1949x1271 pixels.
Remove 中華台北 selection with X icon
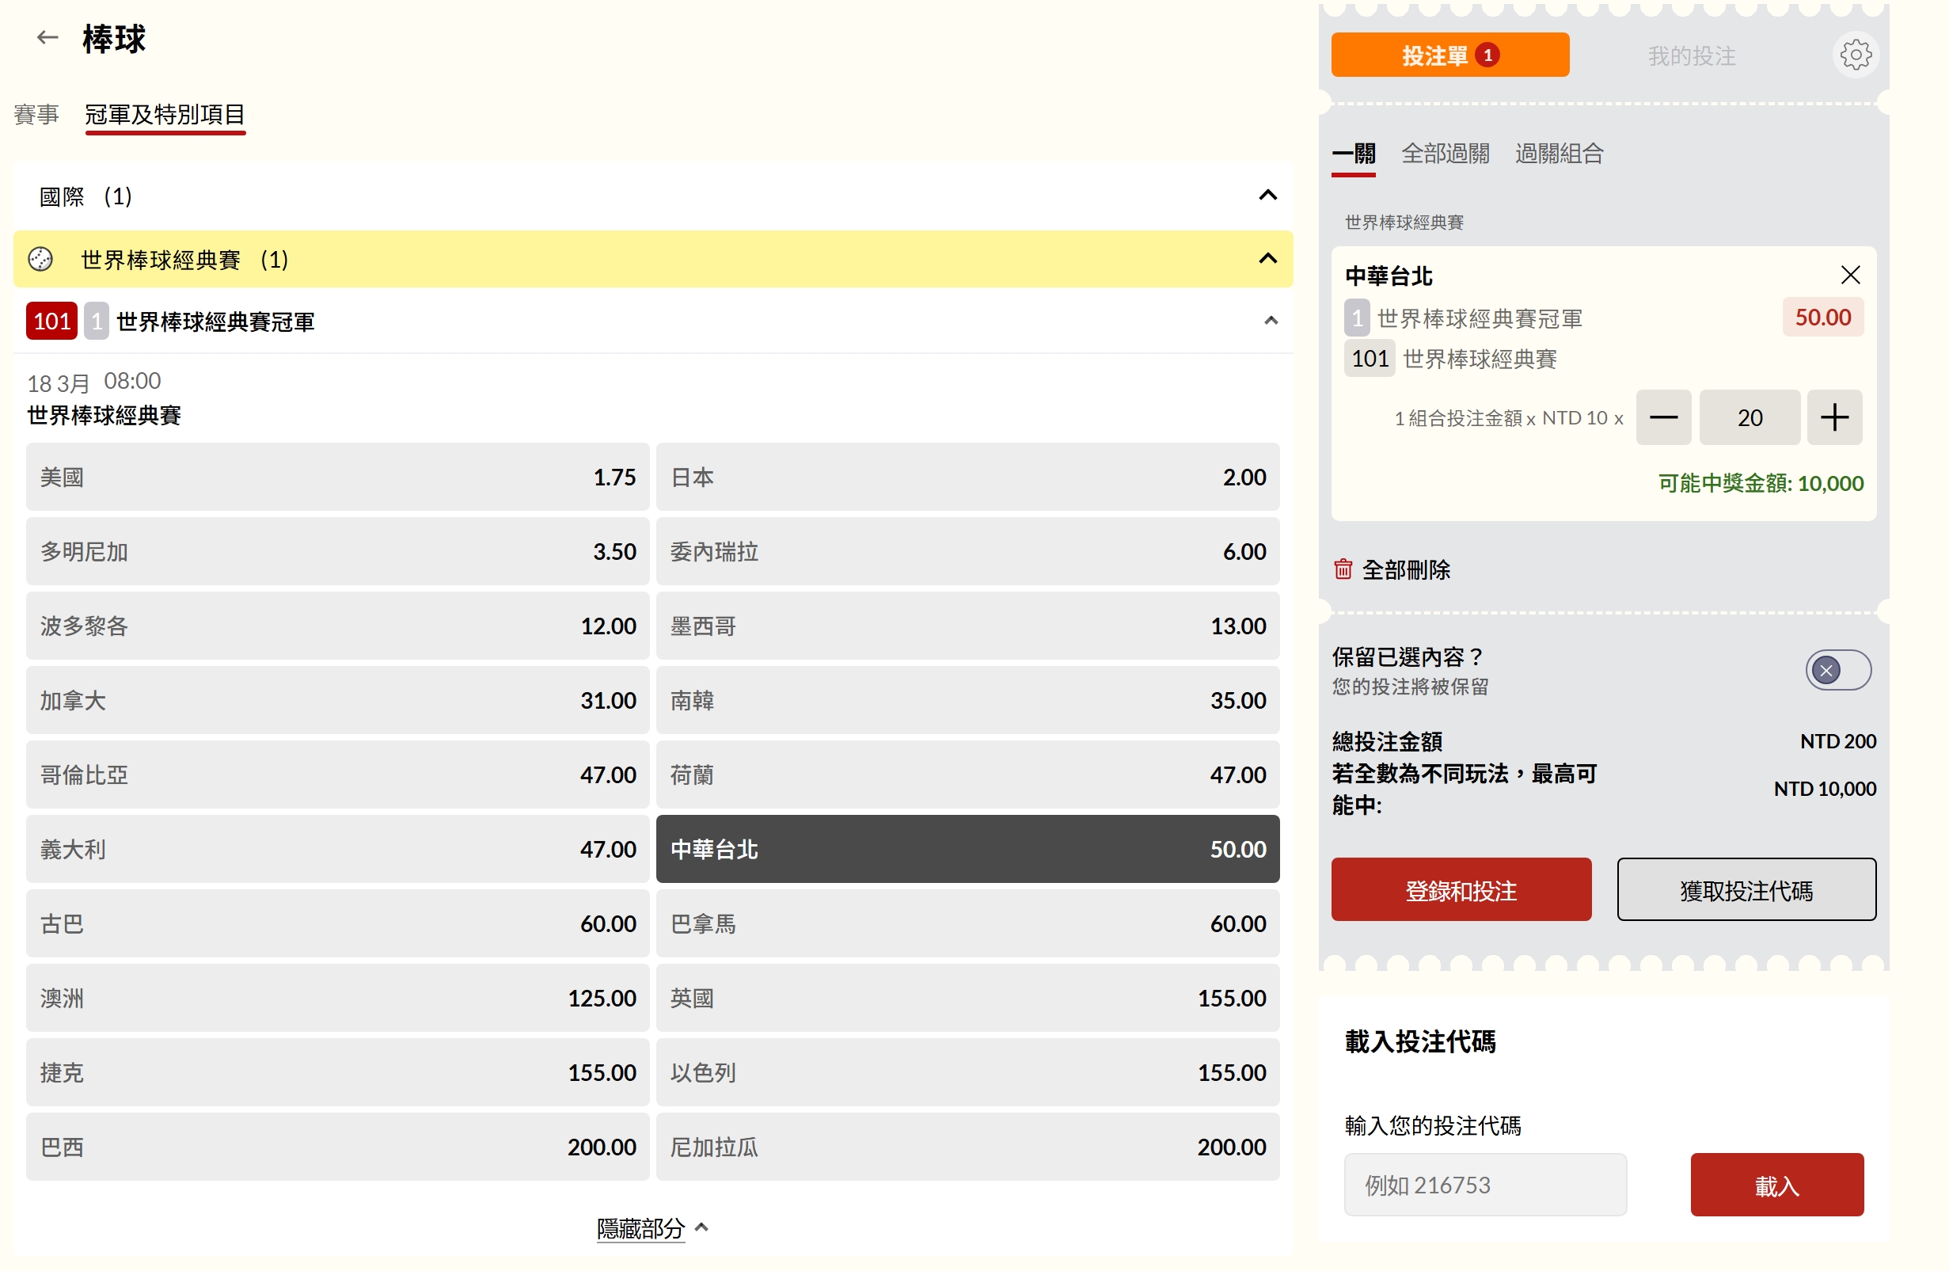click(1850, 275)
